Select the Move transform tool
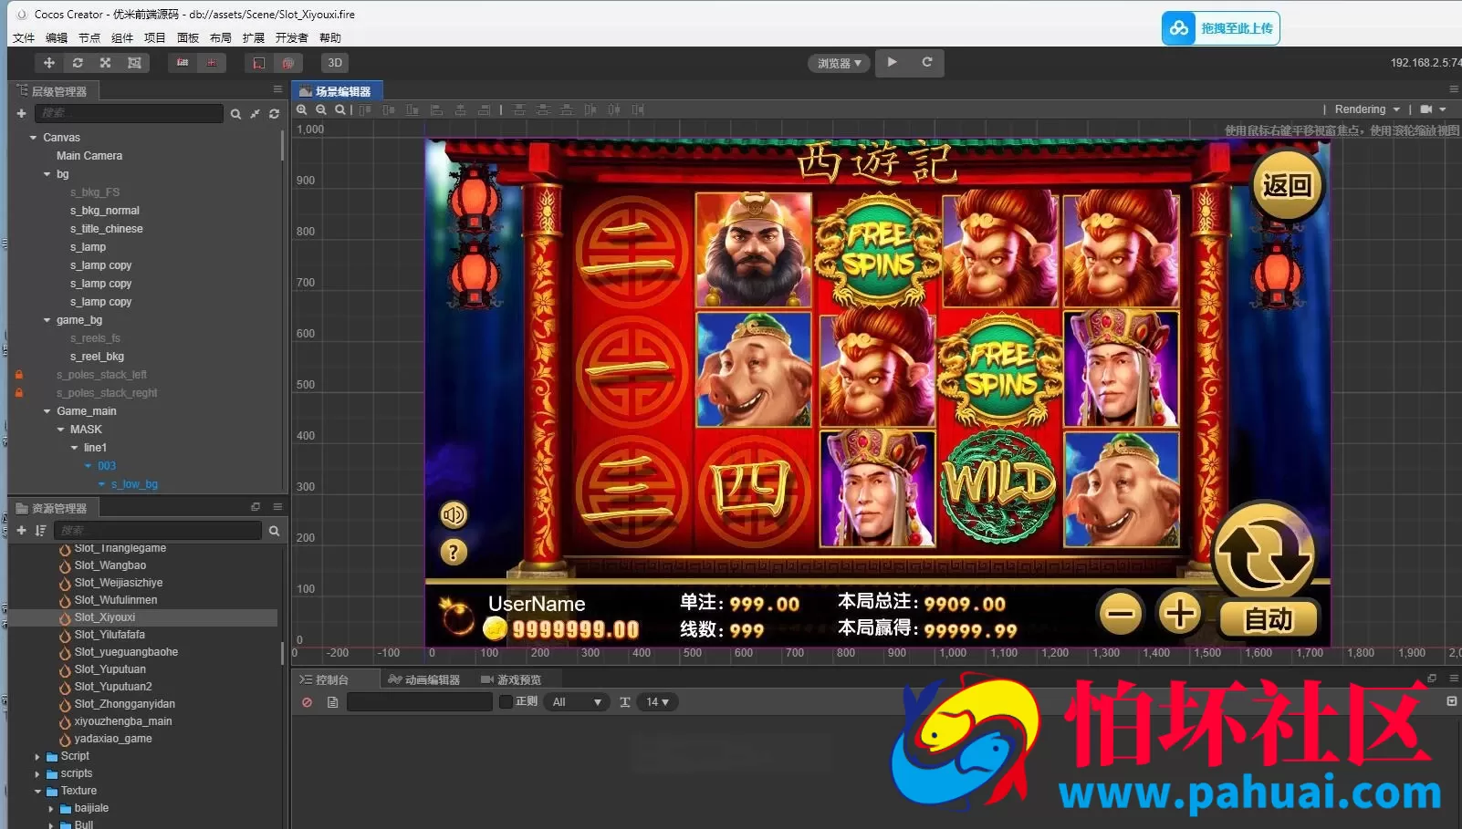Viewport: 1462px width, 829px height. point(49,63)
